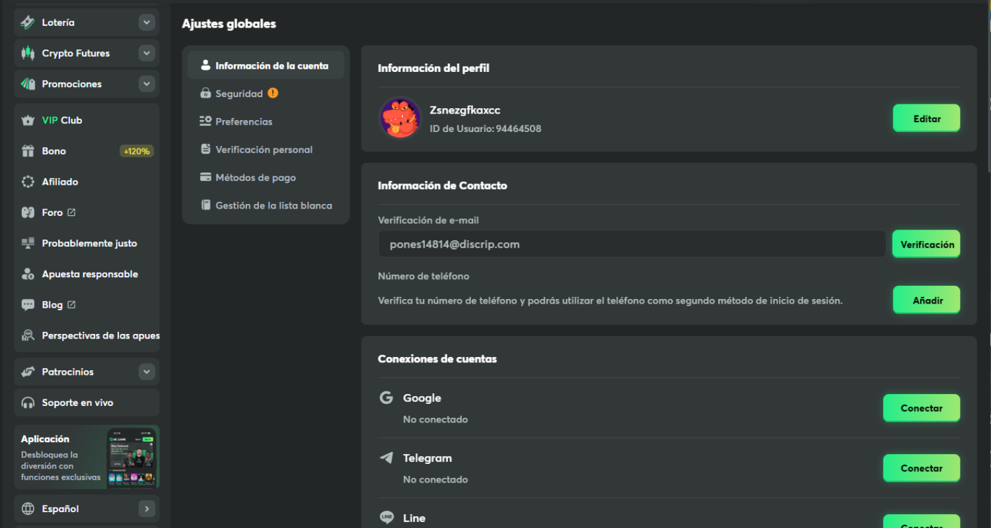
Task: Click the Probablemente justo scale icon
Action: point(28,244)
